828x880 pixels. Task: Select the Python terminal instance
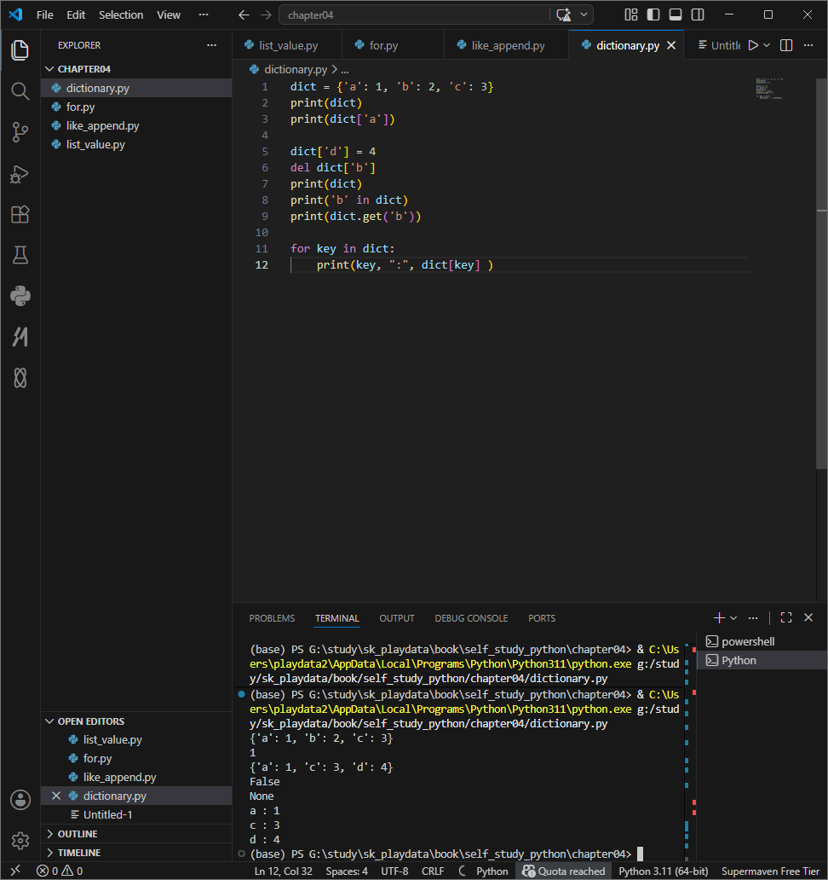(762, 661)
